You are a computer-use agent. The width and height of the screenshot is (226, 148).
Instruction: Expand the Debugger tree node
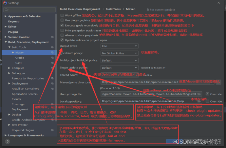point(9,73)
